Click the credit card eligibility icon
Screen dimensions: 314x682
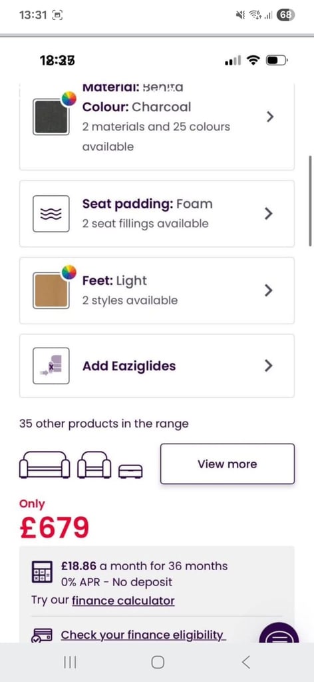[42, 635]
